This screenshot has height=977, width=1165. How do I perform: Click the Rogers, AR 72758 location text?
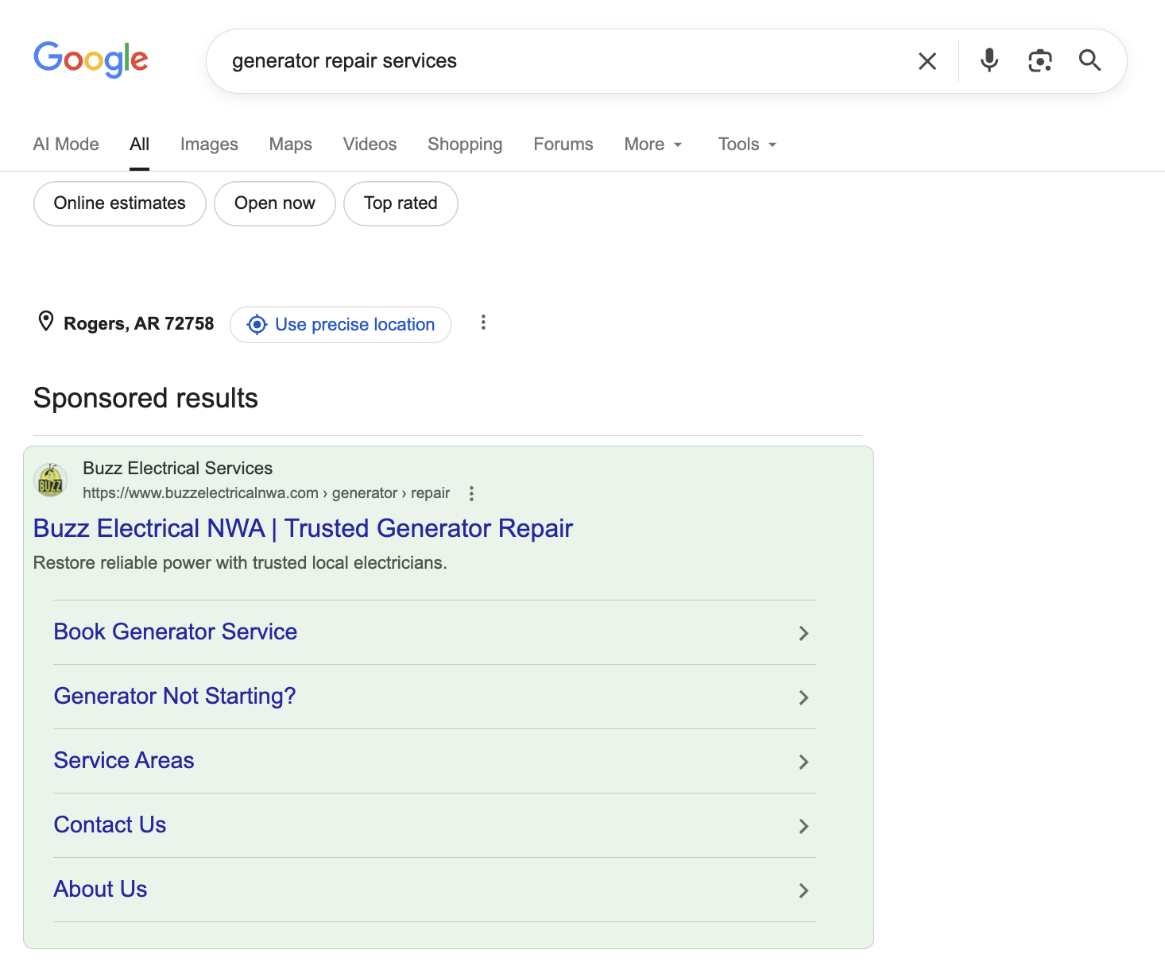click(x=139, y=323)
